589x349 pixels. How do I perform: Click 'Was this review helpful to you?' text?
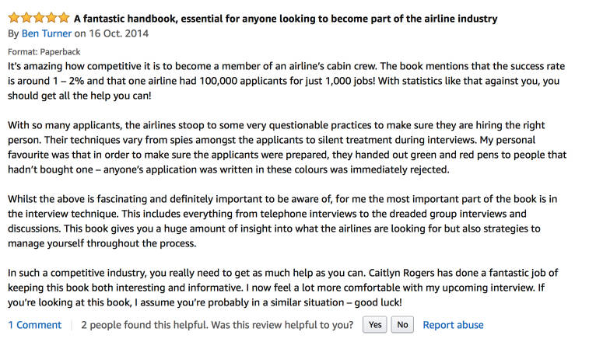[x=282, y=325]
